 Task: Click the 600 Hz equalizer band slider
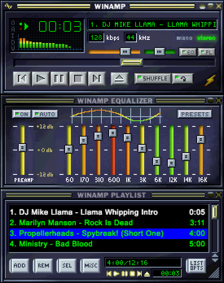(x=113, y=150)
